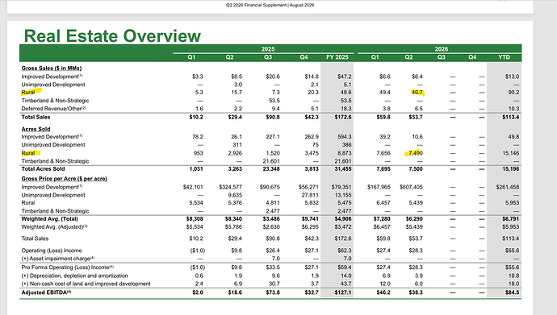Click the Gross Price per Acre heading

pyautogui.click(x=64, y=179)
